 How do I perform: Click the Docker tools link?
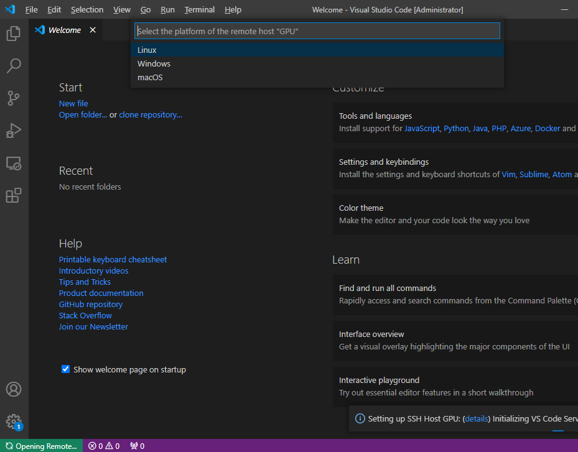(548, 129)
